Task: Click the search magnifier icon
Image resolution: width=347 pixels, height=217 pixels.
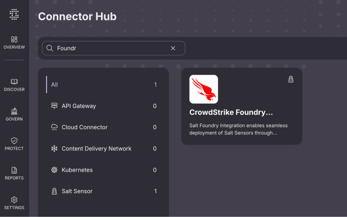Action: coord(50,48)
